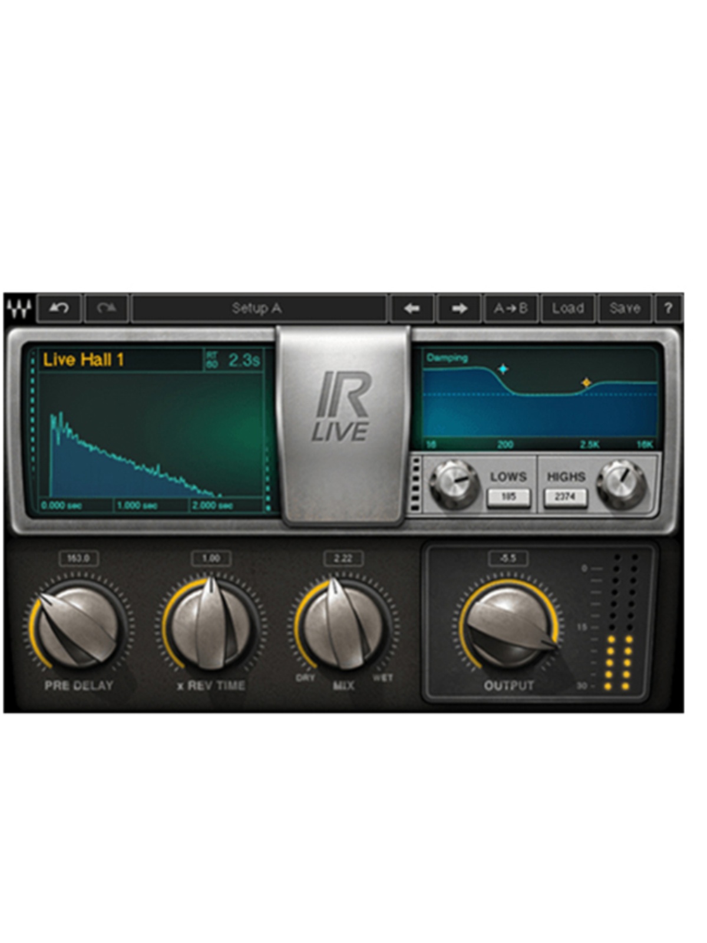Viewport: 707px width, 943px height.
Task: Edit the Rev Time value 1.00
Action: coord(211,558)
